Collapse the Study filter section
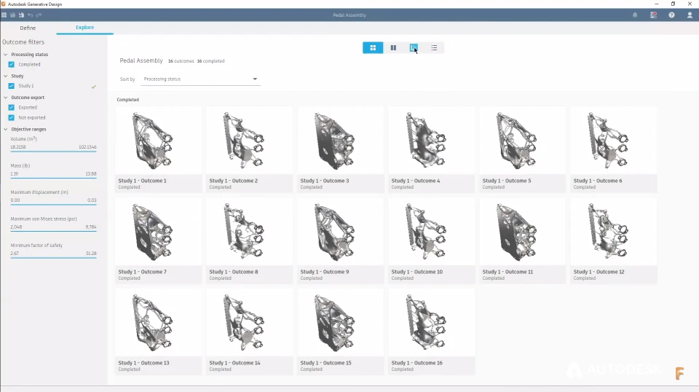The width and height of the screenshot is (699, 392). (x=6, y=76)
